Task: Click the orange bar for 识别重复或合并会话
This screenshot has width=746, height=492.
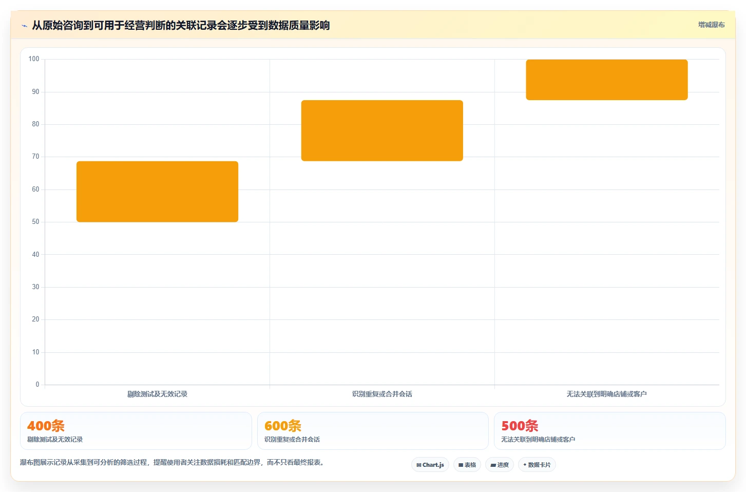Action: click(x=382, y=130)
